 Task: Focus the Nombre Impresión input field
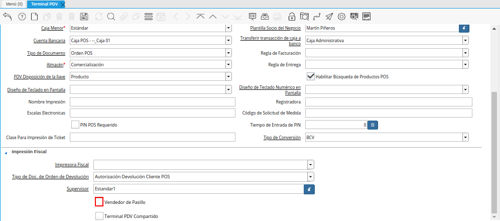(153, 102)
